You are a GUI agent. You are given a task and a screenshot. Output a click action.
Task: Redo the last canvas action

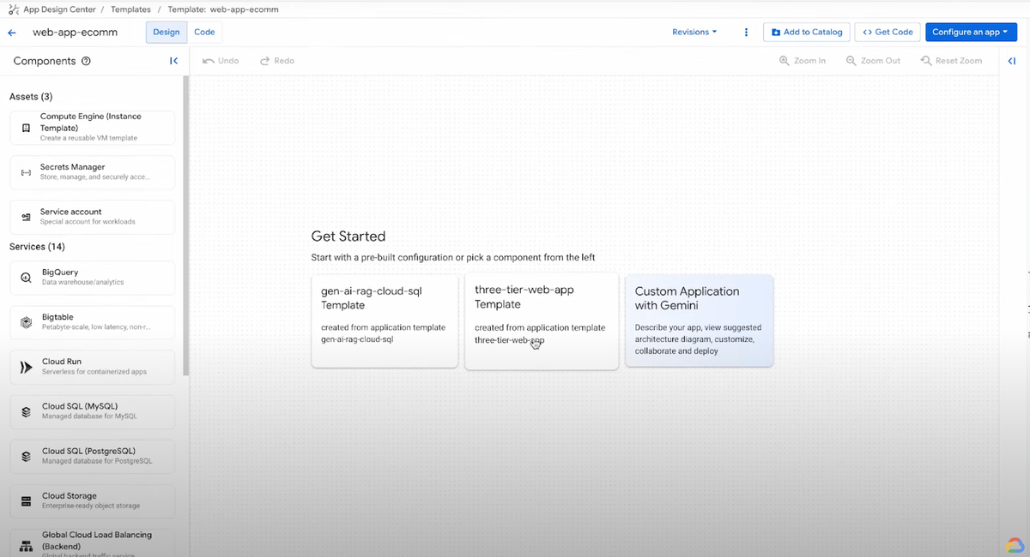277,61
